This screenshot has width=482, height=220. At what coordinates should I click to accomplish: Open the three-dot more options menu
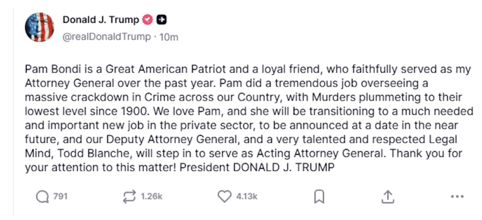[457, 197]
